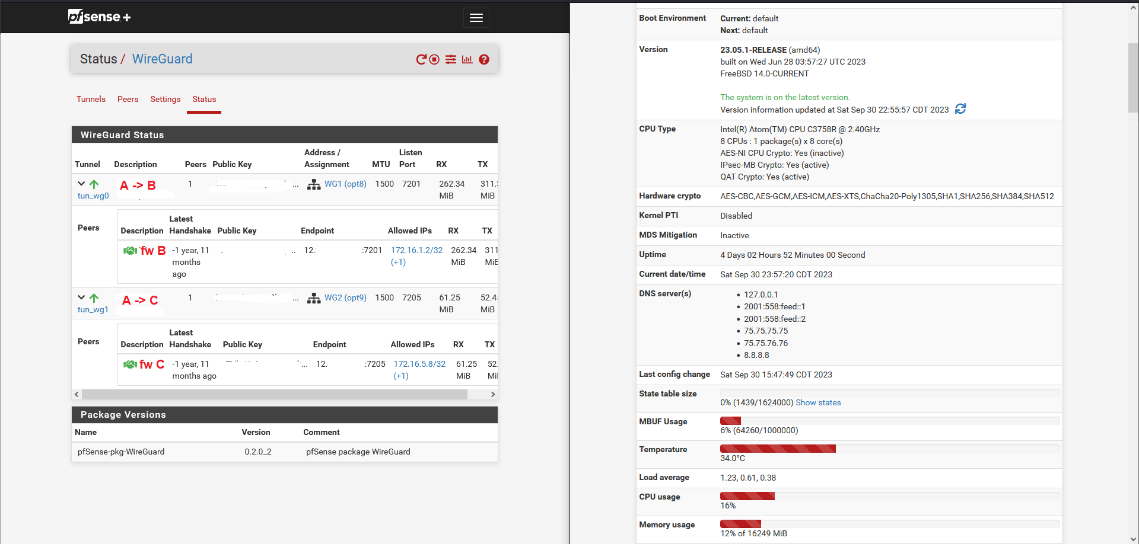Click the pfSense+ logo
1139x544 pixels.
coord(100,17)
